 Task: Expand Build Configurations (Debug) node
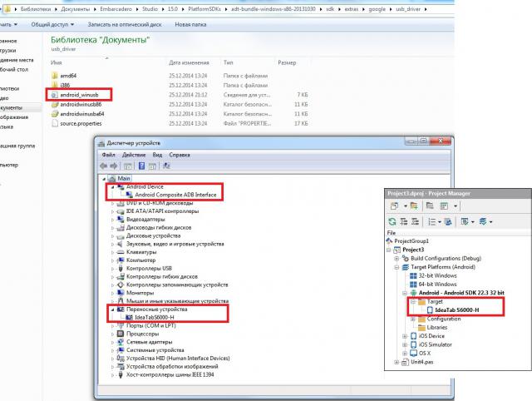[397, 259]
